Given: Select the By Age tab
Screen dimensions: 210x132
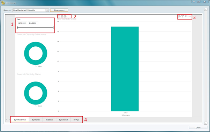Looking at the screenshot, I should point(76,120).
